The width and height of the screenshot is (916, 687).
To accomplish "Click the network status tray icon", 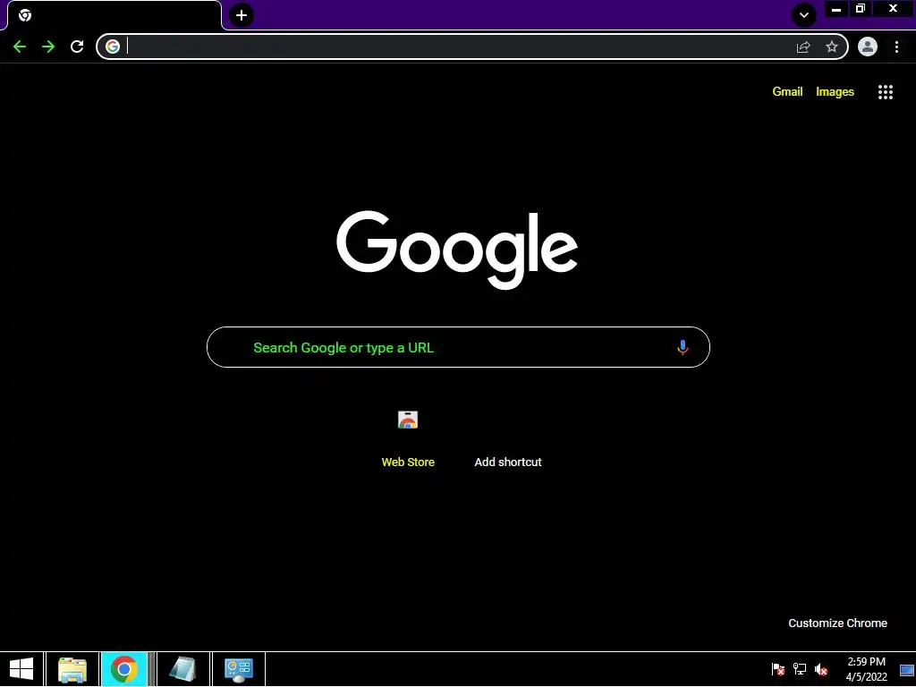I will (x=799, y=669).
